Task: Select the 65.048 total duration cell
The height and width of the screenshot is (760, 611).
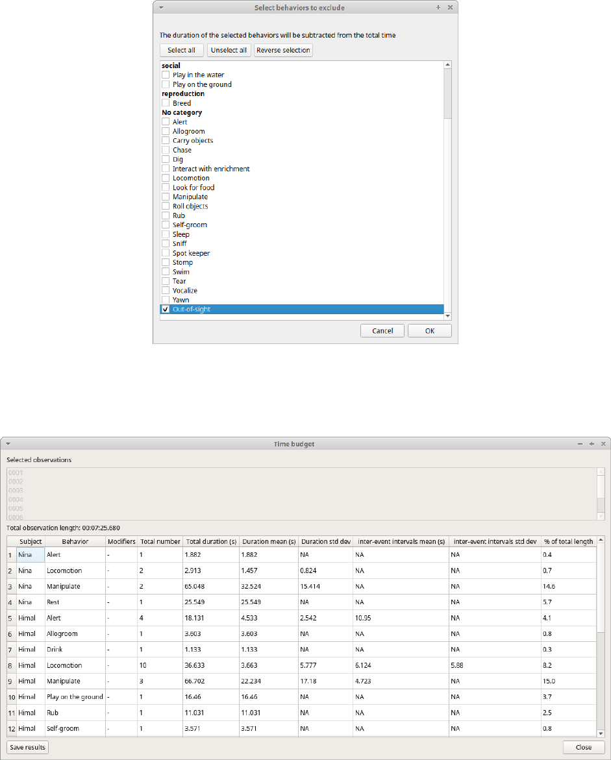Action: [211, 586]
